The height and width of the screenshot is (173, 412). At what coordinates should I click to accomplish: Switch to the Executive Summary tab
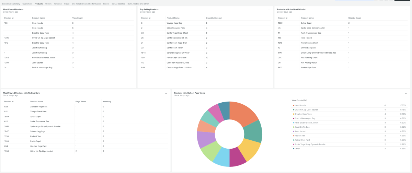tap(11, 4)
